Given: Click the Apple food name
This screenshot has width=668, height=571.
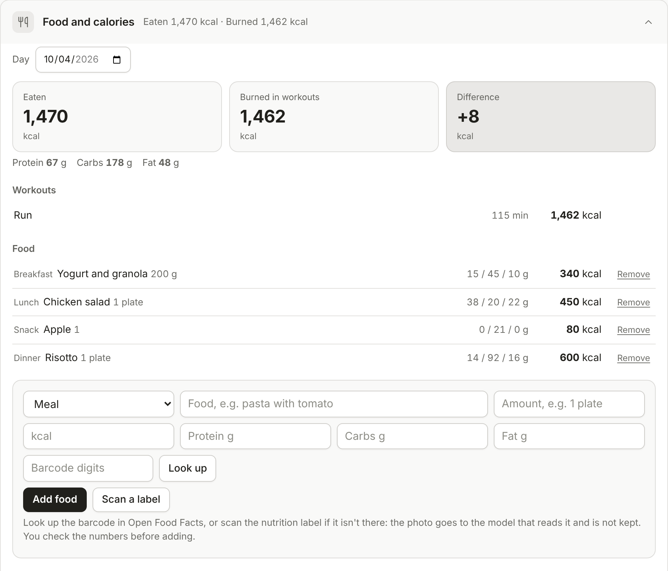Looking at the screenshot, I should pos(57,330).
